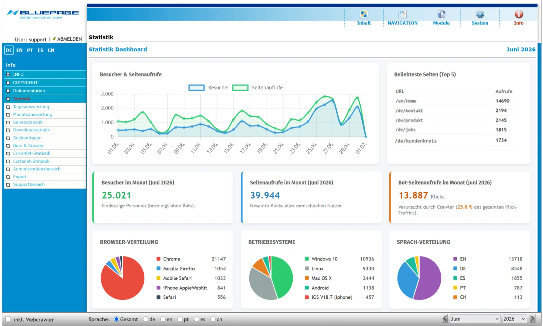
Task: Open the System gear icon
Action: [480, 14]
